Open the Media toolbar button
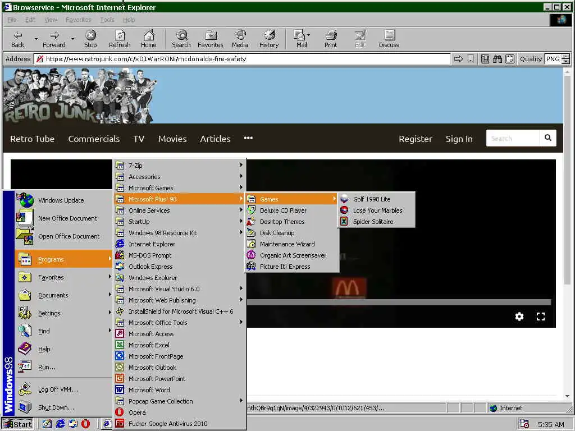This screenshot has height=431, width=575. (240, 39)
